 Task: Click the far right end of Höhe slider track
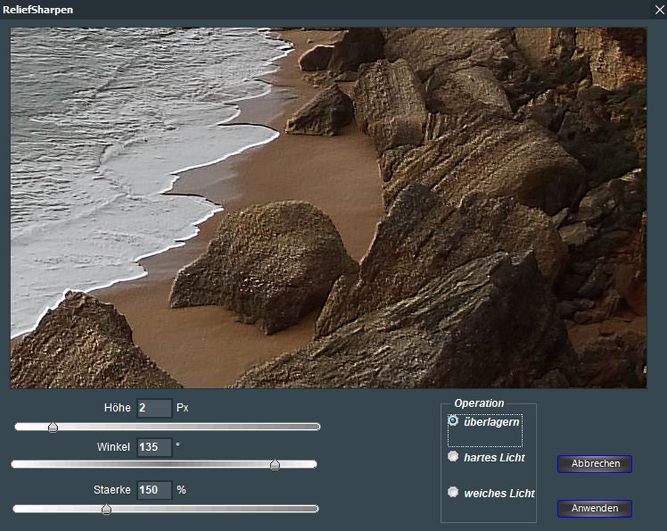click(x=317, y=427)
